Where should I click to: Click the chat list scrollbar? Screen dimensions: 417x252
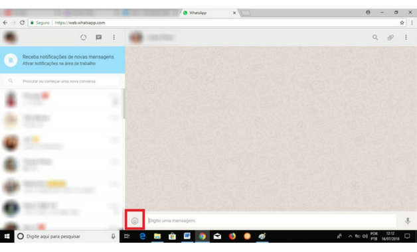[124, 104]
